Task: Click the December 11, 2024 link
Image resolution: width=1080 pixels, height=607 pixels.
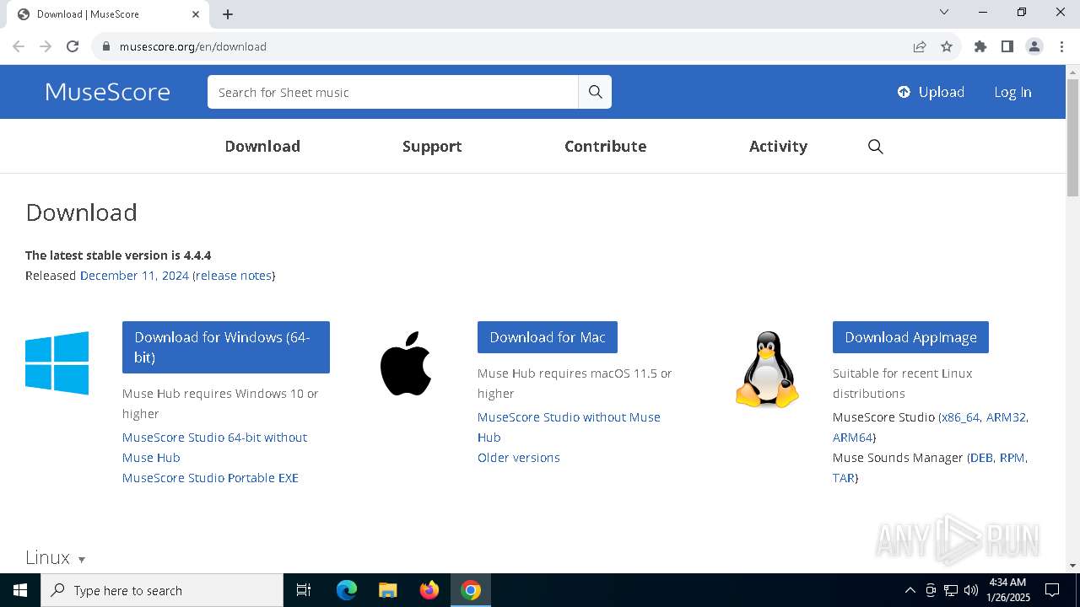Action: 134,276
